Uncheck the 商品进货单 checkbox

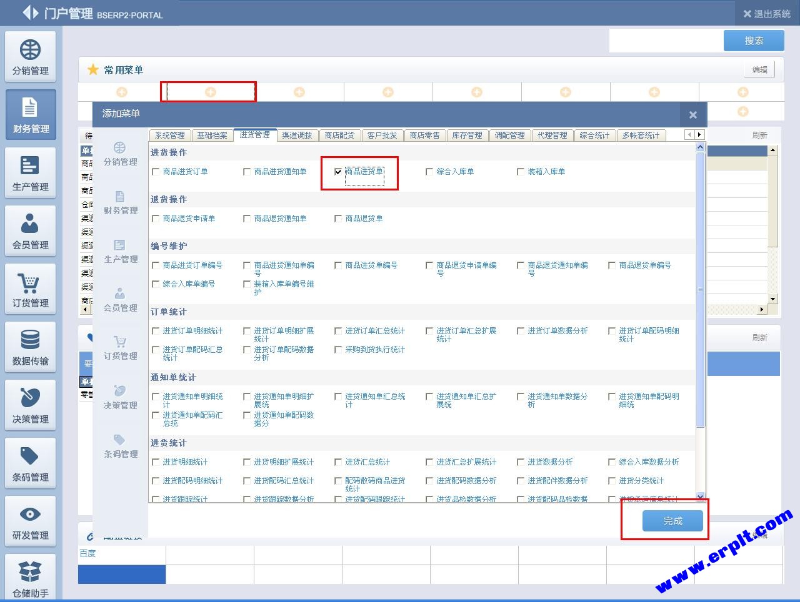(338, 172)
